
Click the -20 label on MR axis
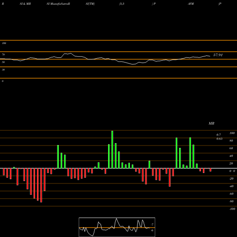[x=231, y=179]
